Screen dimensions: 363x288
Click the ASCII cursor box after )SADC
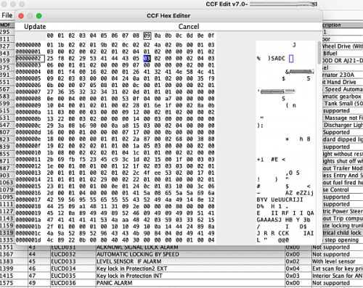click(x=291, y=59)
